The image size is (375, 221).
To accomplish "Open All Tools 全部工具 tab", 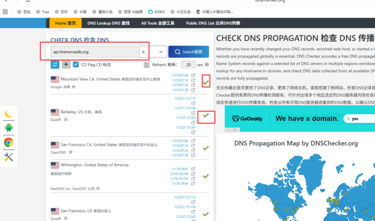I will pos(157,23).
